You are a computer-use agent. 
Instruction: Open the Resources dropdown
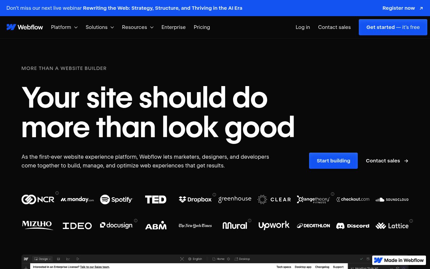click(138, 27)
